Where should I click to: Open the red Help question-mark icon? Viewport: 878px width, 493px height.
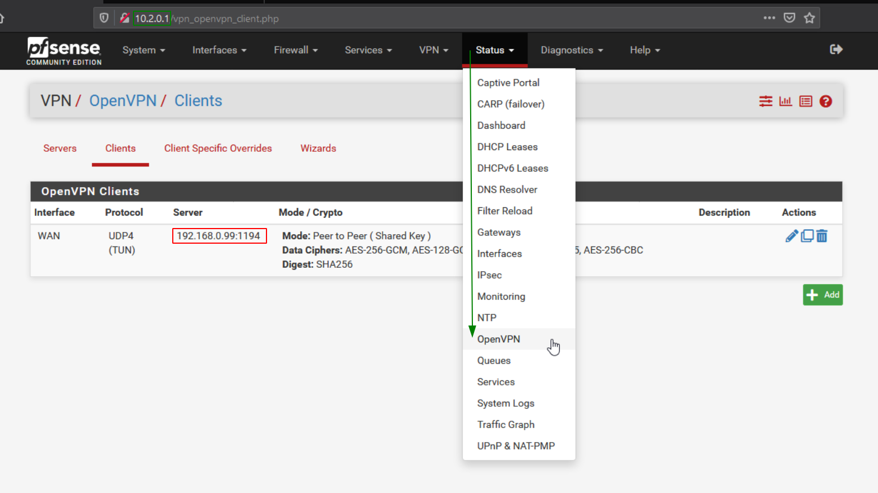tap(825, 101)
